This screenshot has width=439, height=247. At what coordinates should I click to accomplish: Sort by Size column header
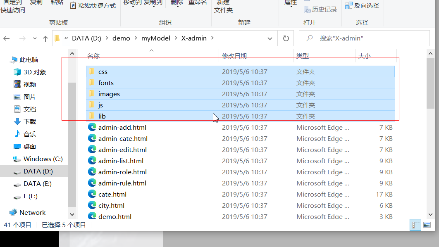point(364,56)
